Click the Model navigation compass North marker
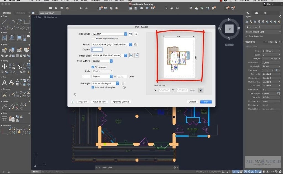The width and height of the screenshot is (283, 174). tap(229, 20)
